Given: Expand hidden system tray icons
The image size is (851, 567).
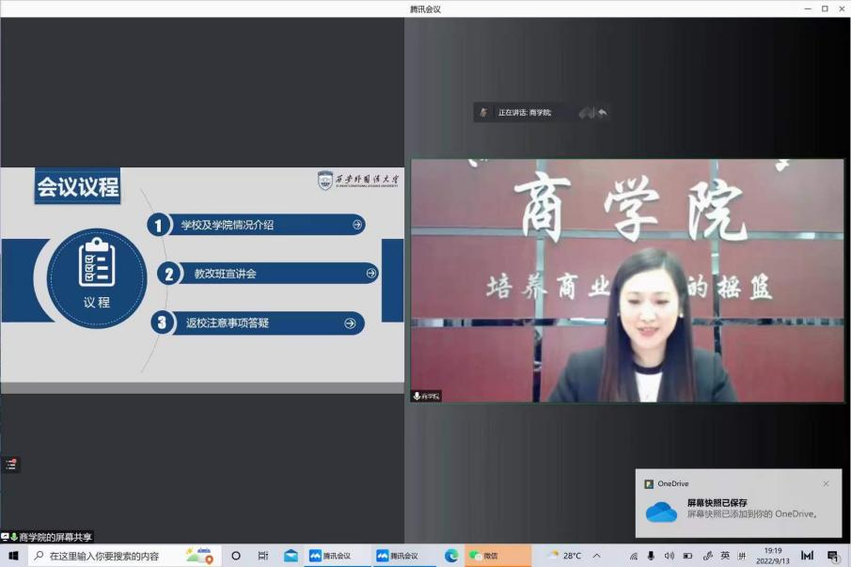Looking at the screenshot, I should click(596, 556).
